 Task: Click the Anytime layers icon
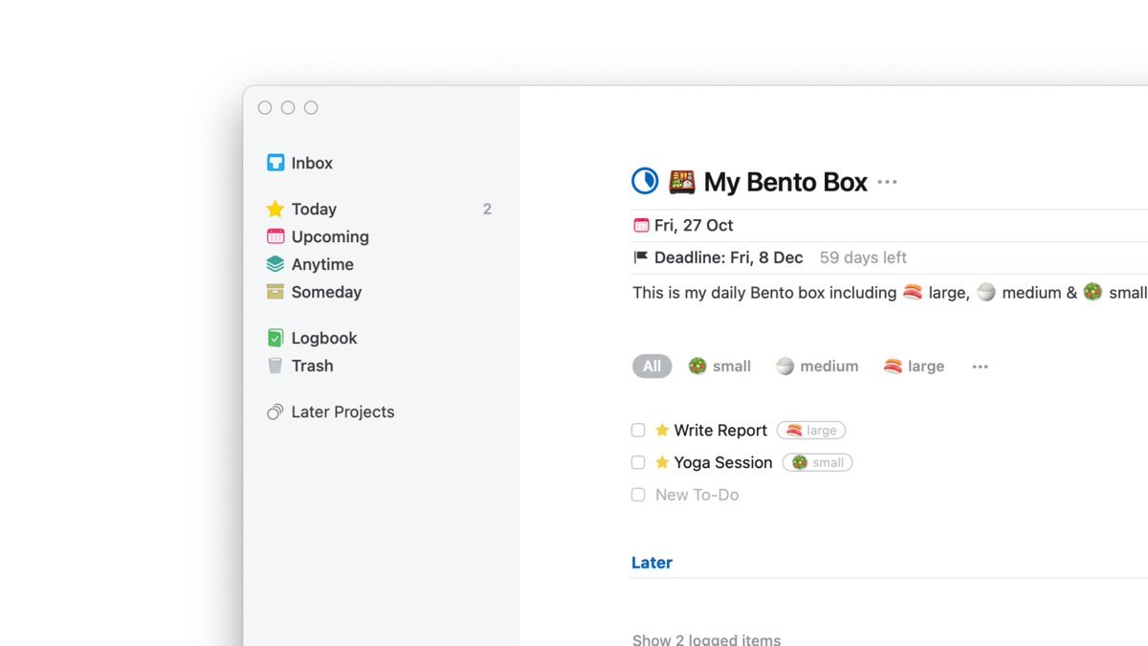point(276,264)
